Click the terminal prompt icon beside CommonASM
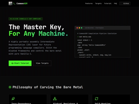The image size is (139, 104). coord(14,3)
